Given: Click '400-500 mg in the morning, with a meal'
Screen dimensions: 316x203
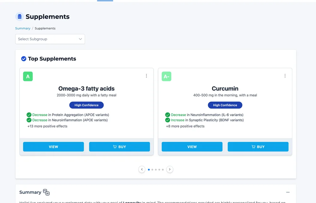Looking at the screenshot, I should [225, 95].
